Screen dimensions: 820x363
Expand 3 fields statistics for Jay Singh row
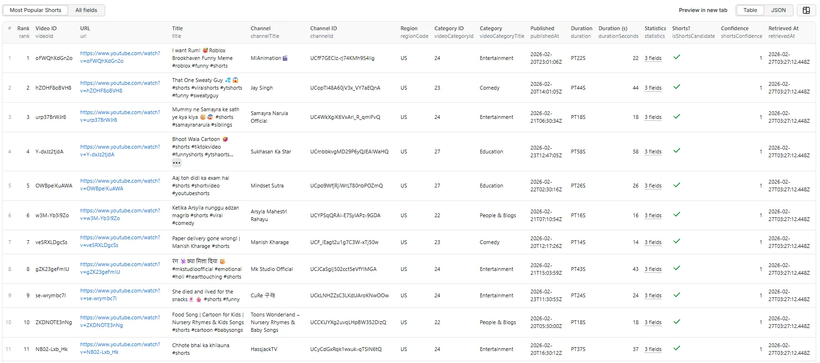point(653,88)
